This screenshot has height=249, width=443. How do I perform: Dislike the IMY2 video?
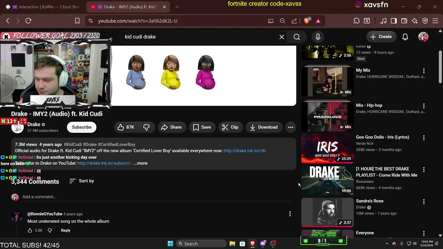click(x=147, y=127)
